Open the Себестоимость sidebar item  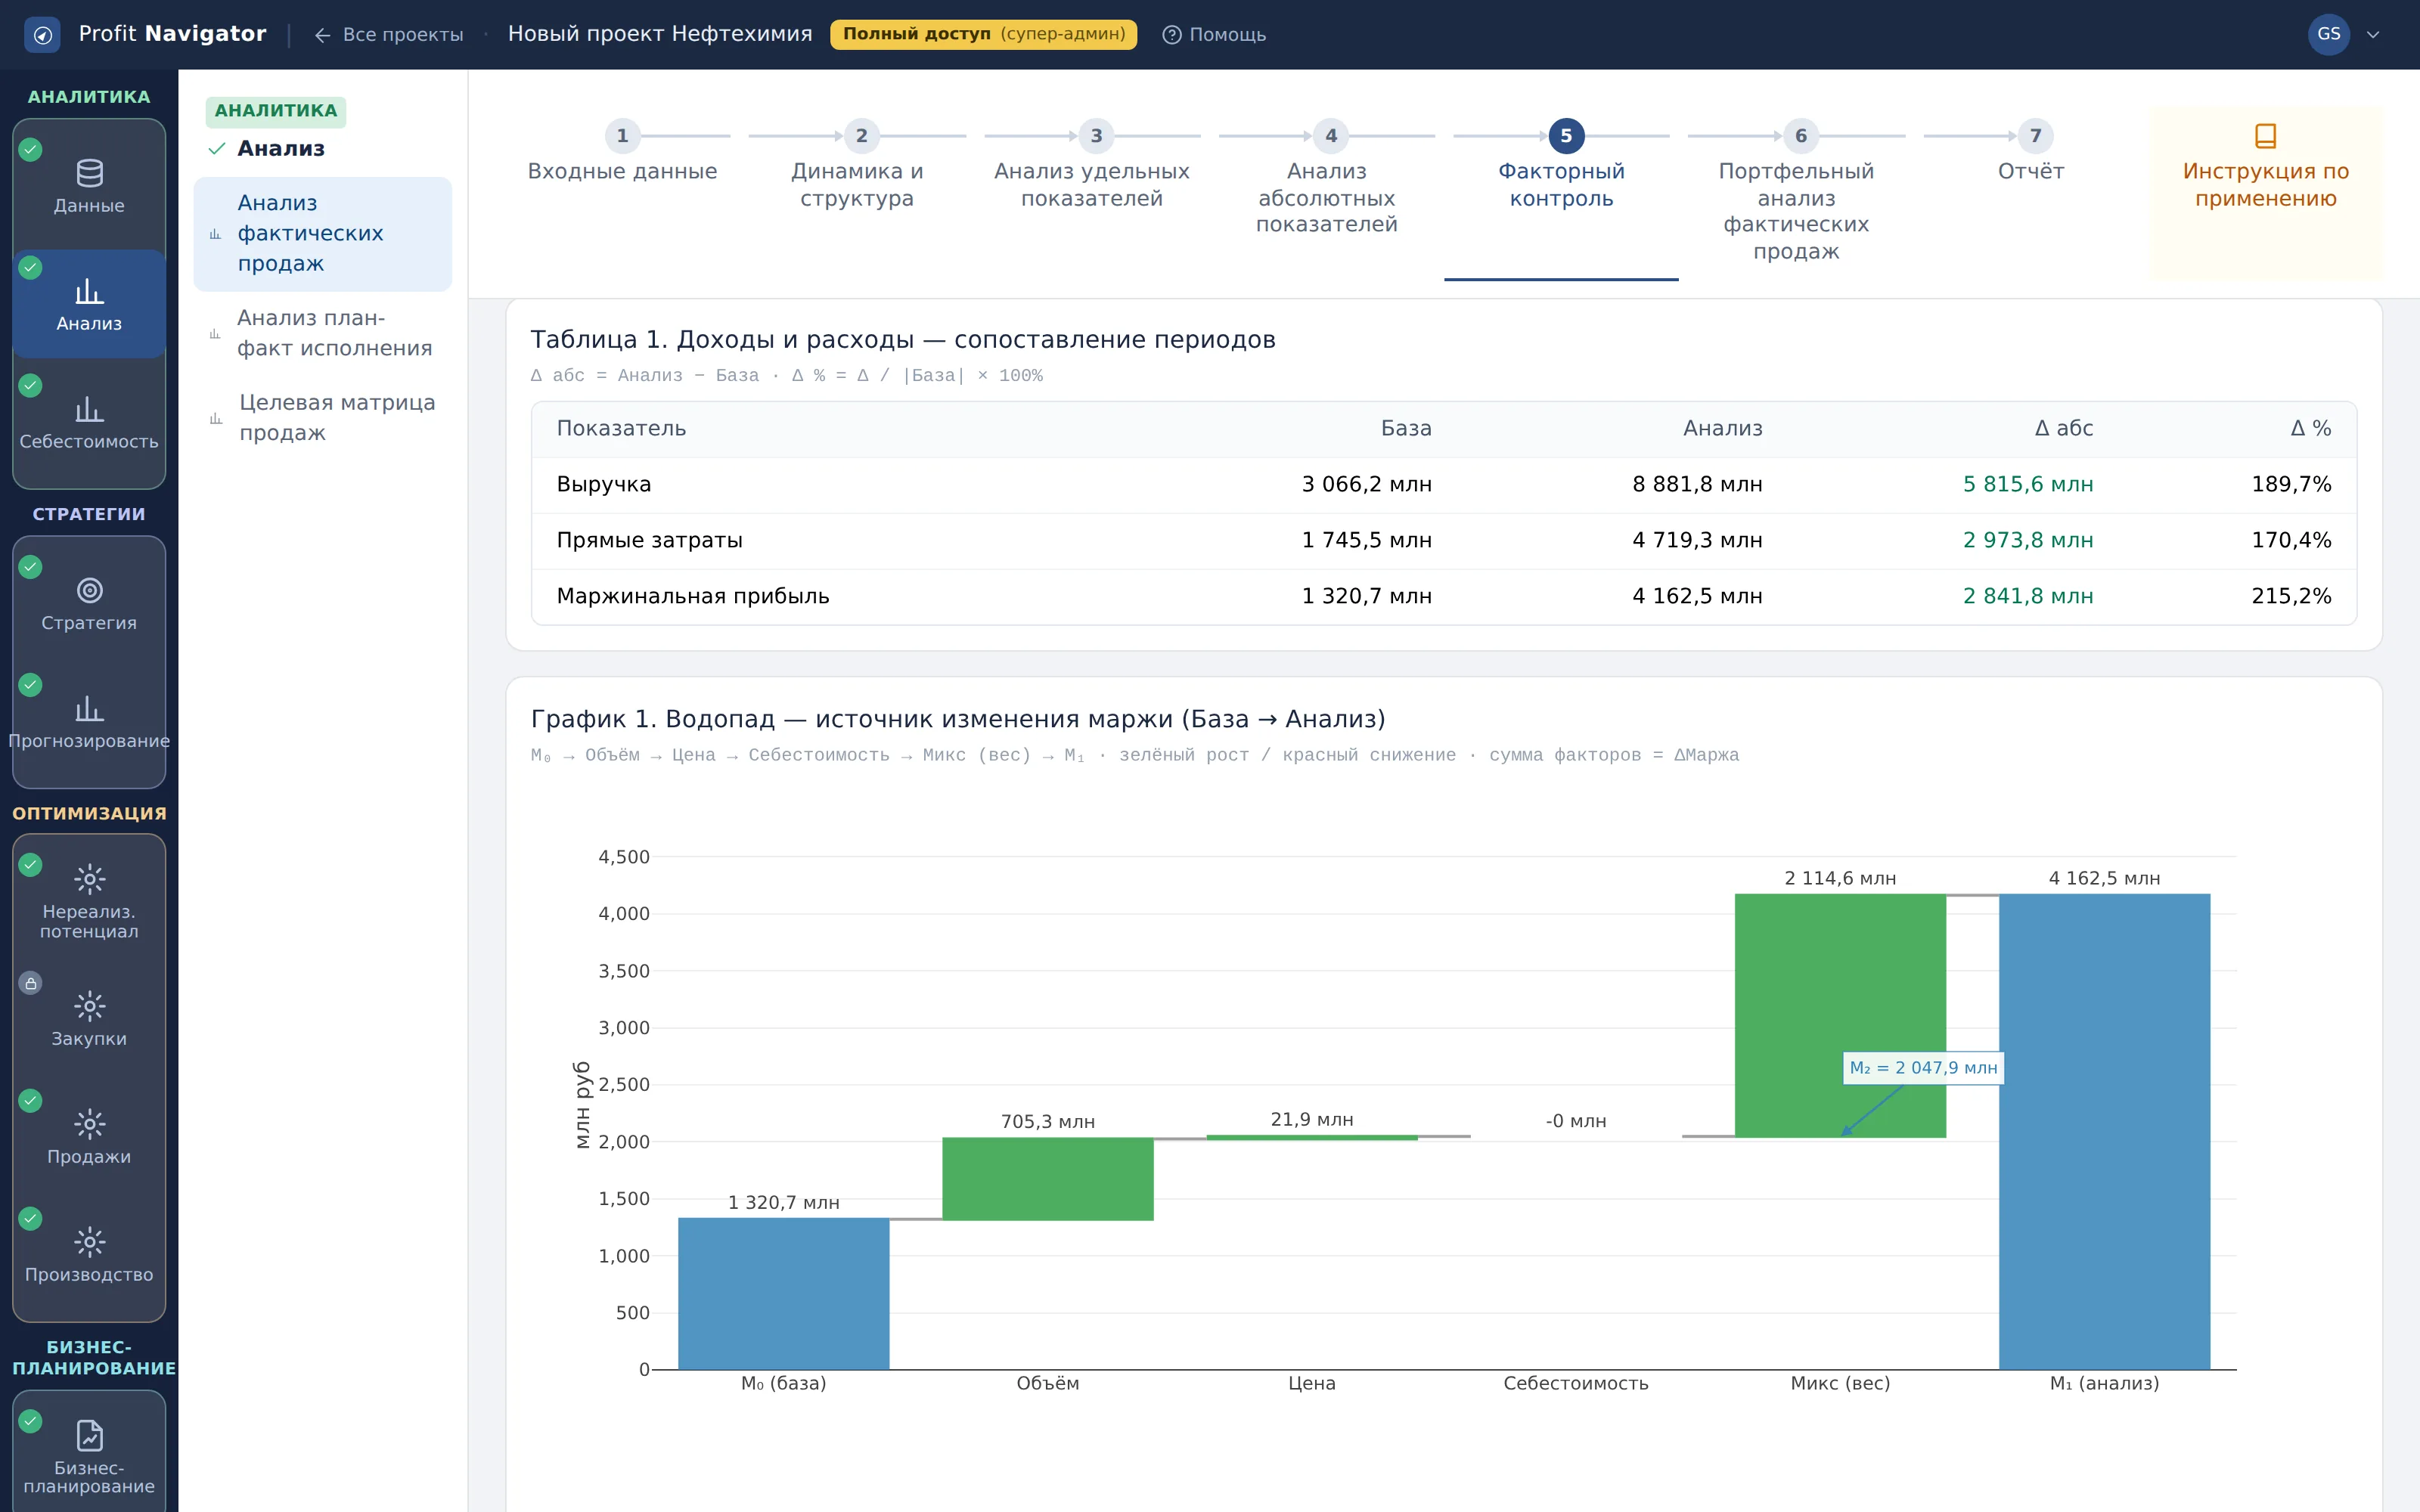(x=89, y=422)
